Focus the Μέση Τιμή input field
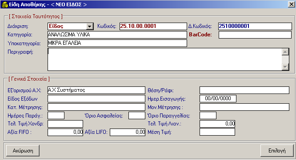296x160 pixels. click(x=217, y=132)
